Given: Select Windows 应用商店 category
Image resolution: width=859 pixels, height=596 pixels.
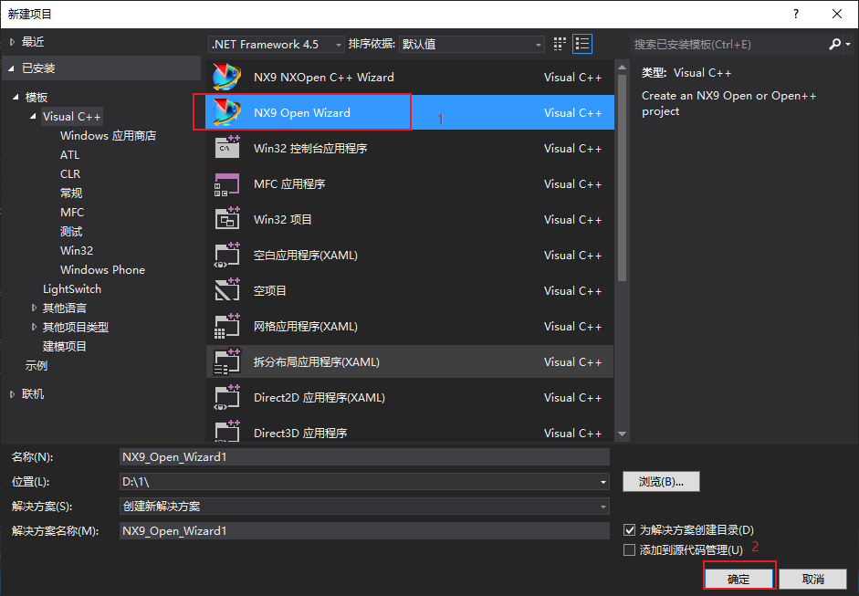Looking at the screenshot, I should (108, 136).
